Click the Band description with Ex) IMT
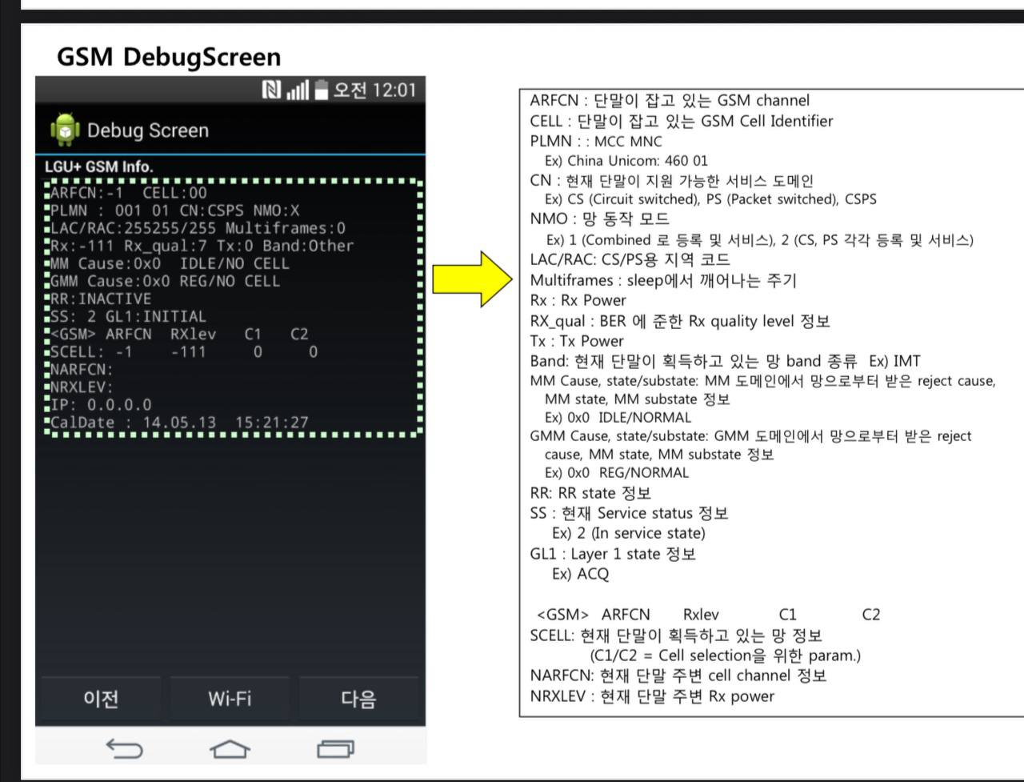 725,361
